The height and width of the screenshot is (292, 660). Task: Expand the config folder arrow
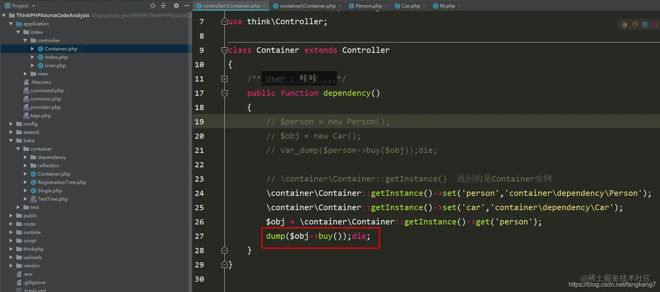[x=11, y=124]
